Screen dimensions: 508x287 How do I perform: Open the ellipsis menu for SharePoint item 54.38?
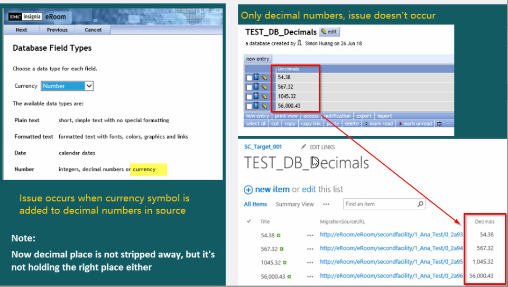point(310,236)
